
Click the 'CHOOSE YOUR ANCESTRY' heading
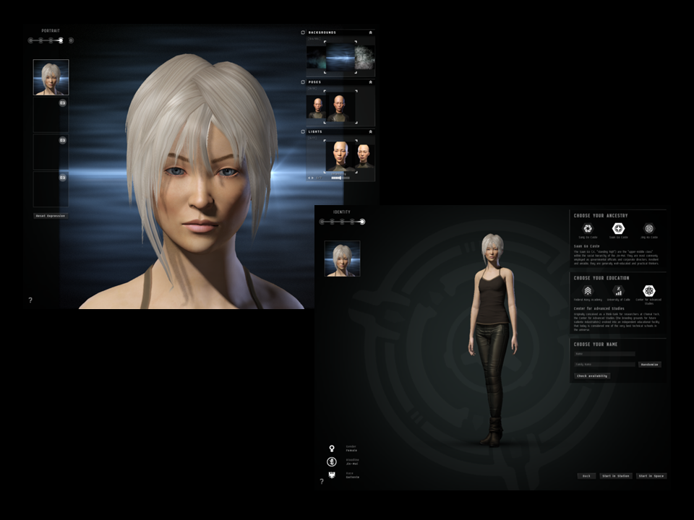tap(601, 216)
